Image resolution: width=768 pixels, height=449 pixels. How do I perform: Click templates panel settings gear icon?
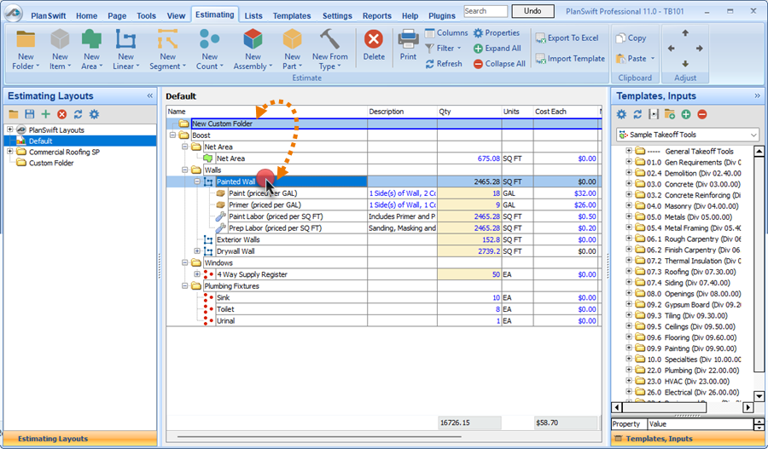tap(621, 114)
